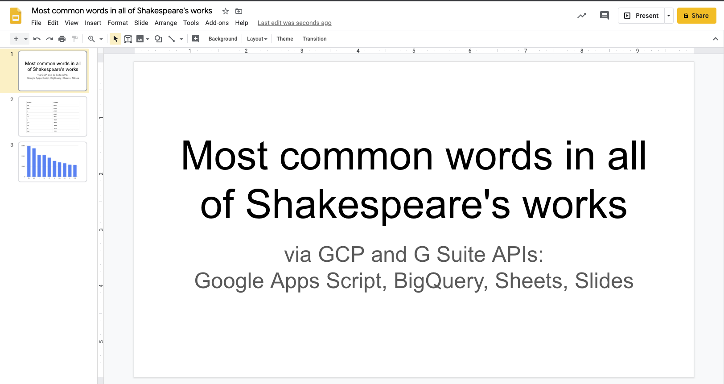Add a new slide with plus button
The width and height of the screenshot is (724, 384).
tap(16, 39)
